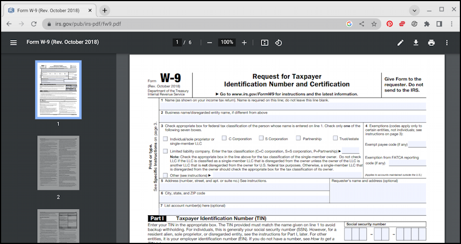Click the page number input field
Image resolution: width=461 pixels, height=244 pixels.
[177, 42]
